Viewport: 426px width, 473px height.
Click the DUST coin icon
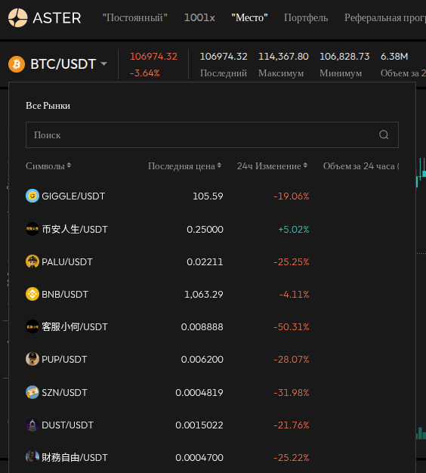click(x=32, y=425)
